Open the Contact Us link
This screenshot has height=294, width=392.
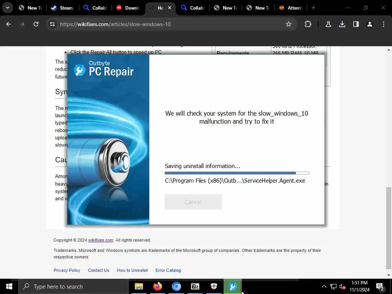pos(98,270)
